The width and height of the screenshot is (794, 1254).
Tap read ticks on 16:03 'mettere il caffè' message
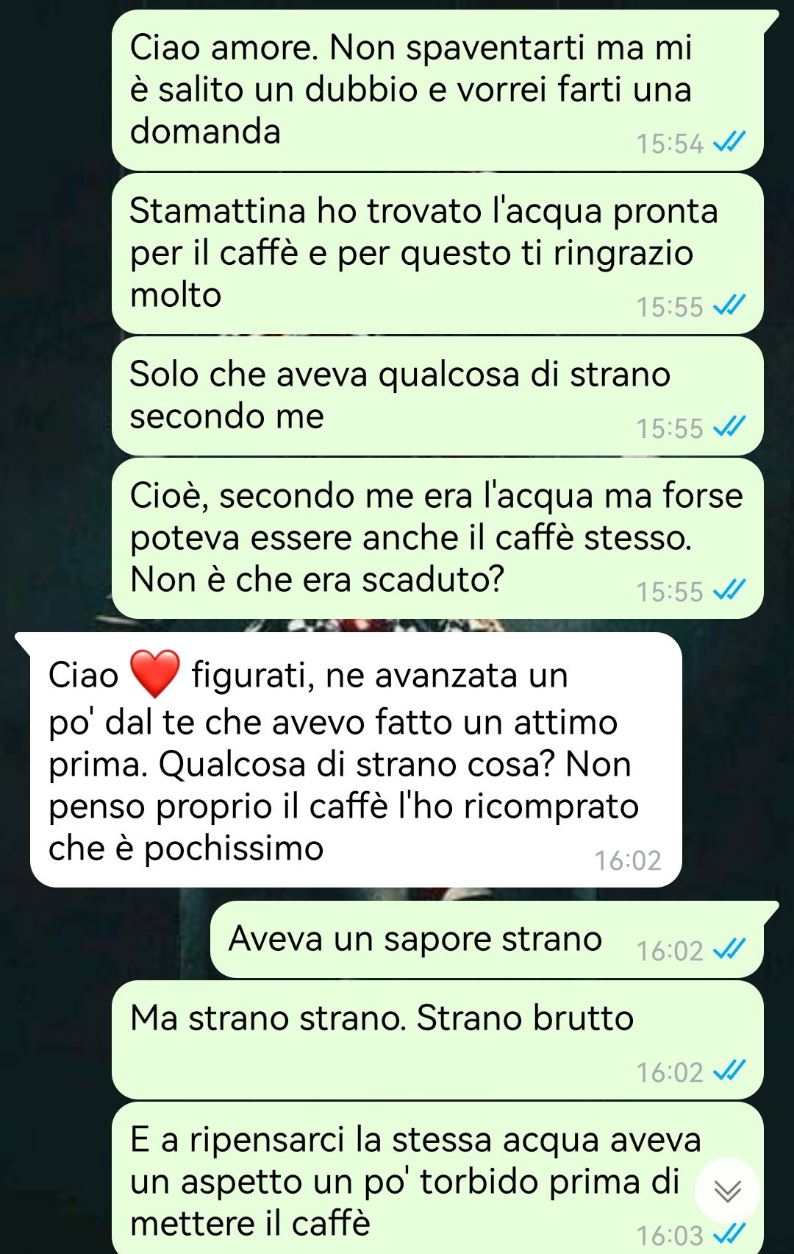click(730, 1234)
